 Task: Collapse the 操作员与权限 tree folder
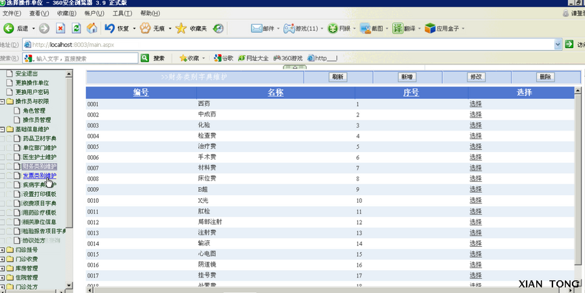click(2, 101)
